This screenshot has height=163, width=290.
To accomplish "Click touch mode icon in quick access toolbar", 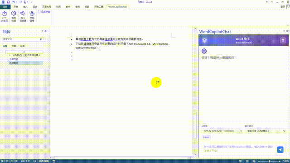I will pyautogui.click(x=25, y=2).
